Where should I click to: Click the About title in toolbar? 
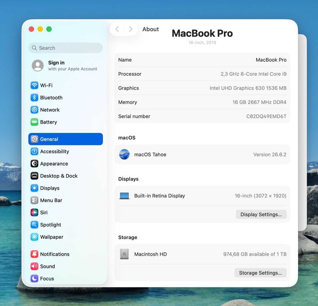coord(151,29)
